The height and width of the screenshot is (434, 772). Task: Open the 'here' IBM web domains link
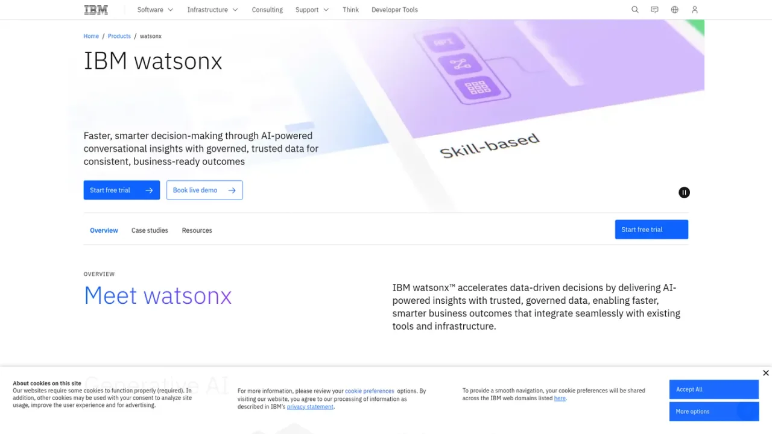pyautogui.click(x=560, y=398)
